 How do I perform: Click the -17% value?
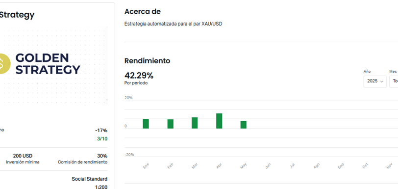tap(101, 131)
